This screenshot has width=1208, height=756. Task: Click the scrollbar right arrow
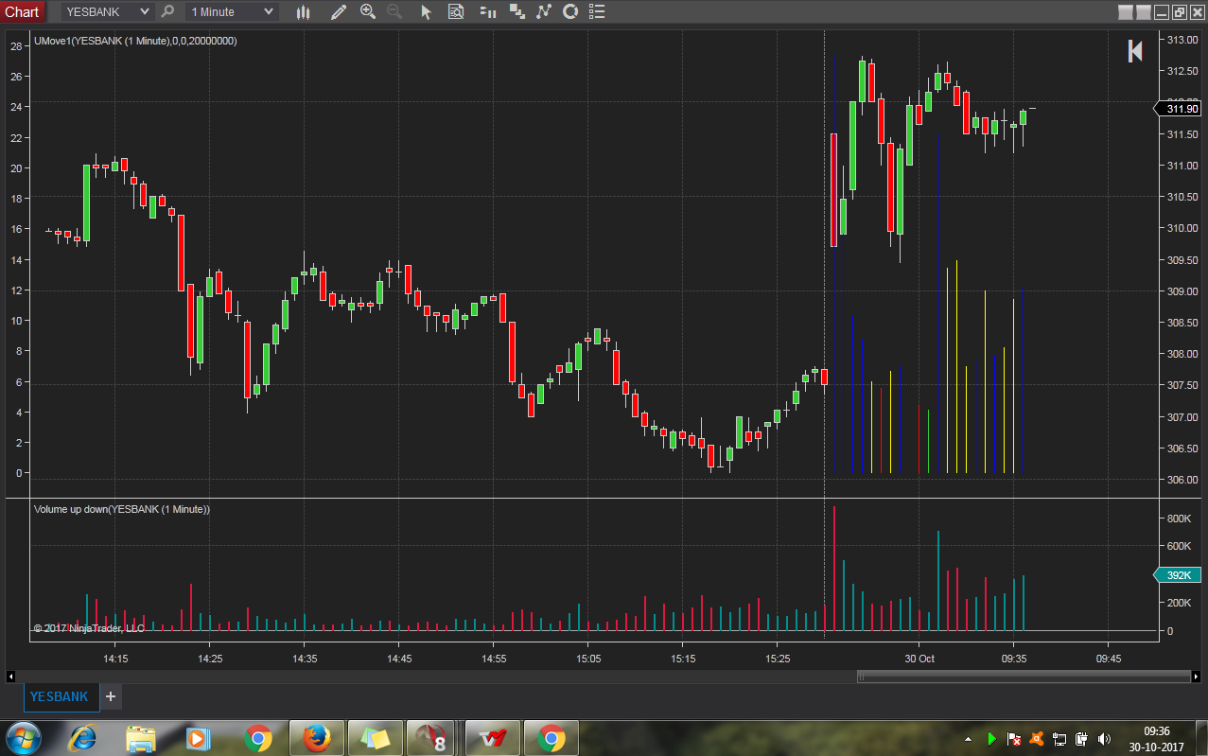coord(1196,676)
